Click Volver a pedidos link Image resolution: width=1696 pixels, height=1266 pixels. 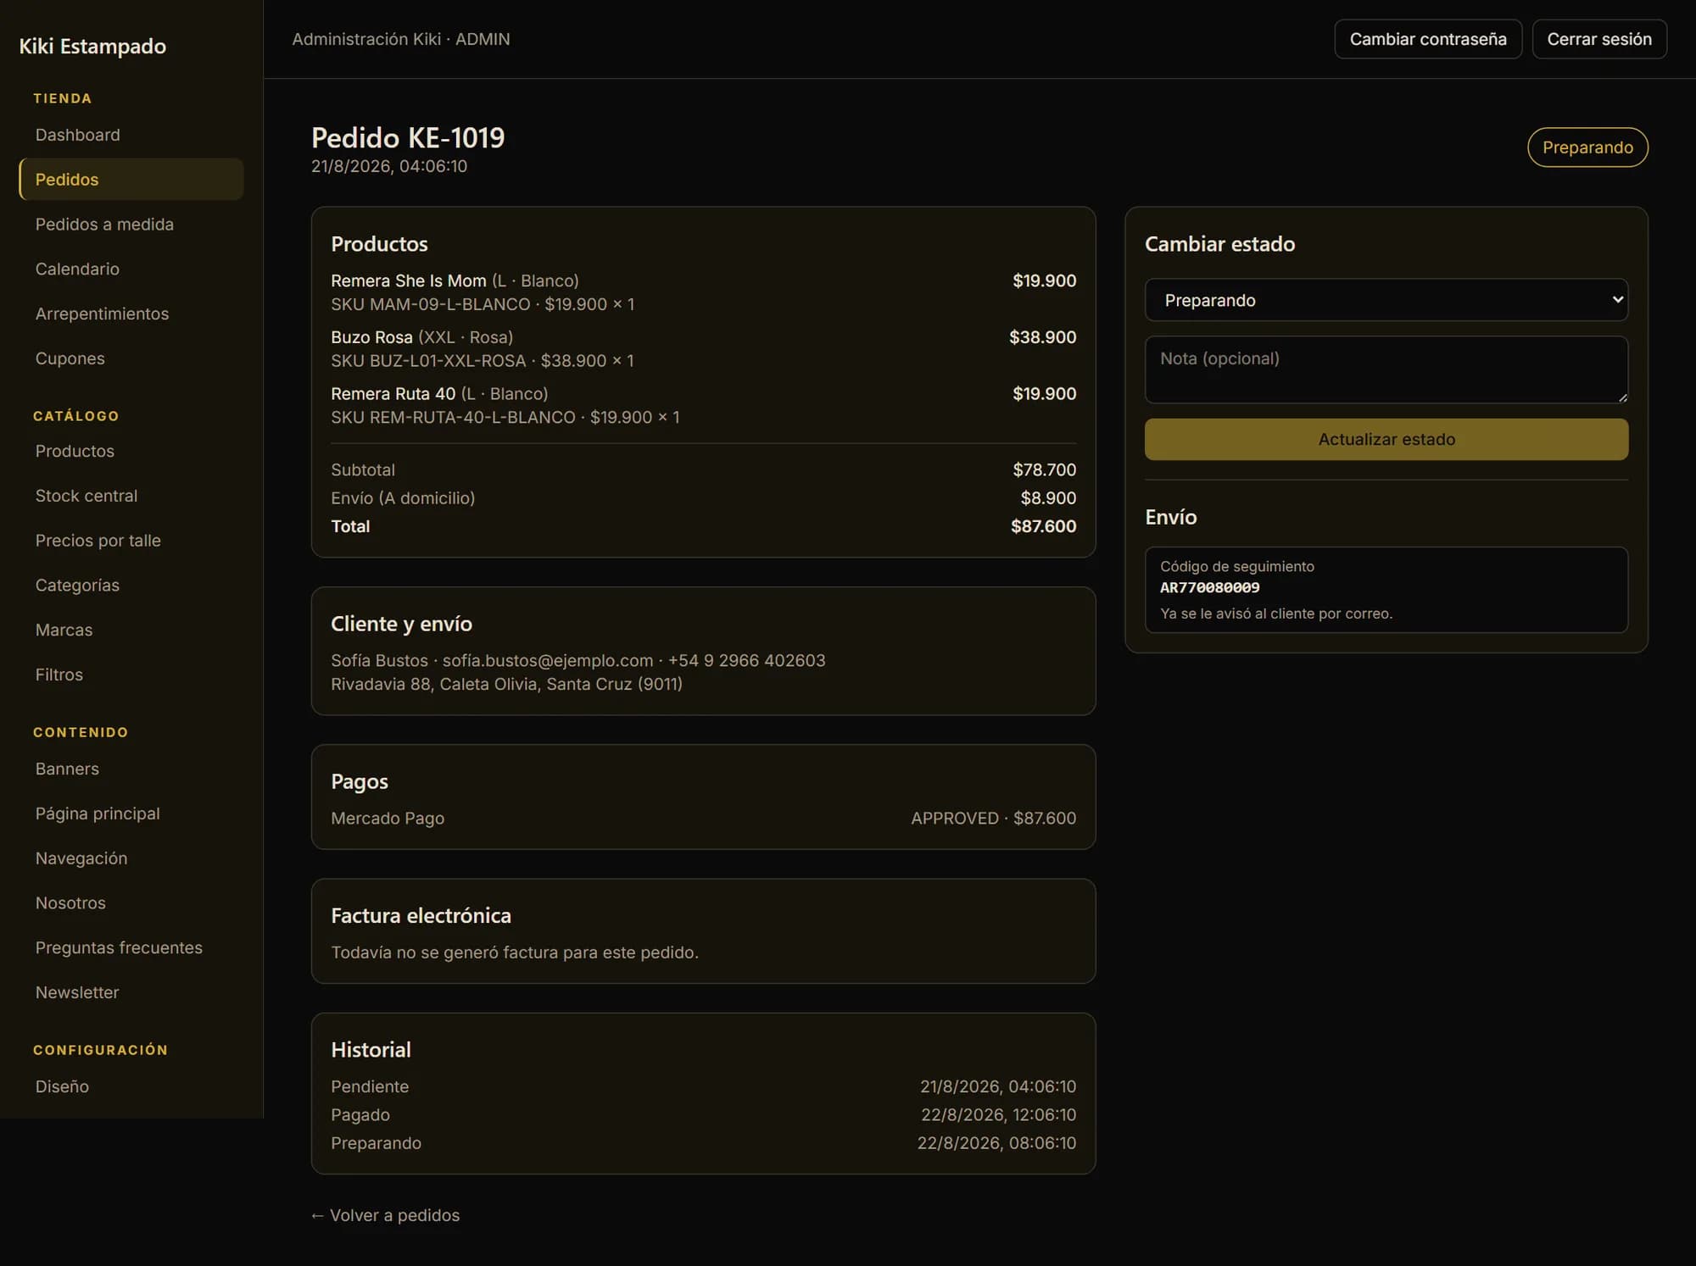point(386,1215)
